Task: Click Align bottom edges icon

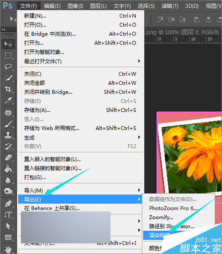Action: tap(183, 19)
